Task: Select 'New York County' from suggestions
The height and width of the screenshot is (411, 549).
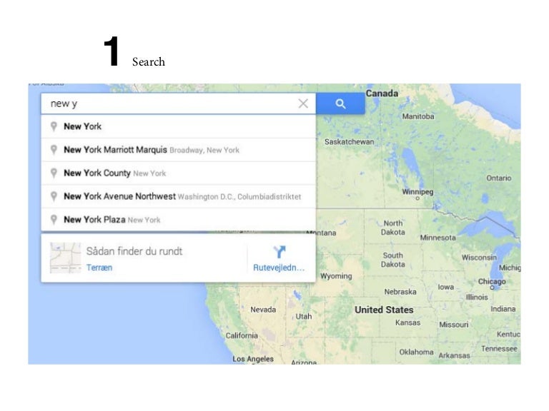Action: (x=97, y=173)
